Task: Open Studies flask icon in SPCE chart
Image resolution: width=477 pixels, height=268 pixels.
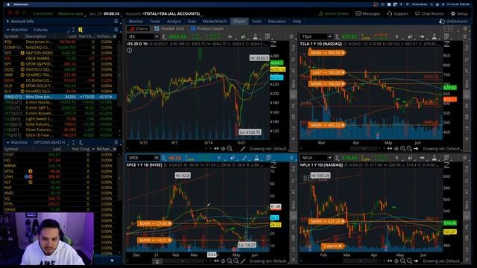Action: tap(256, 158)
